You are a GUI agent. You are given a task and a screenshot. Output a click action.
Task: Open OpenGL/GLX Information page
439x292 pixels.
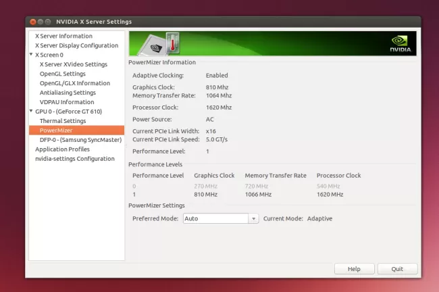tap(74, 83)
